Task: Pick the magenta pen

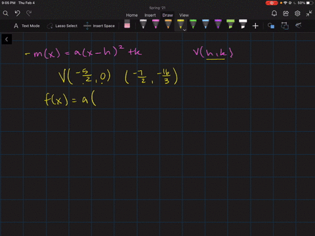Action: pyautogui.click(x=156, y=24)
